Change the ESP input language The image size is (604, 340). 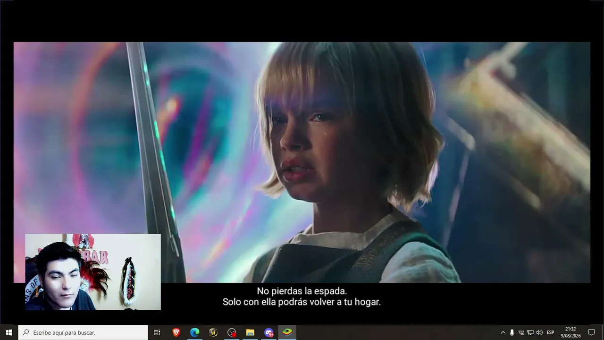coord(551,332)
